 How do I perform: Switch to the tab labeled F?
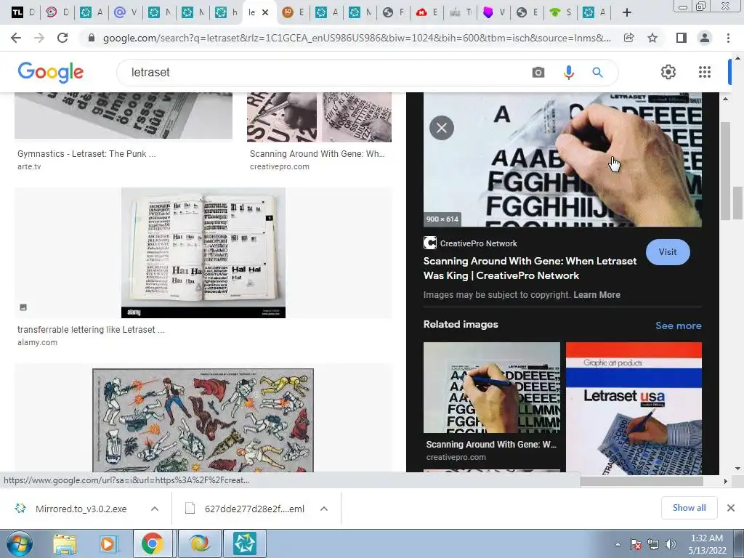tap(395, 13)
